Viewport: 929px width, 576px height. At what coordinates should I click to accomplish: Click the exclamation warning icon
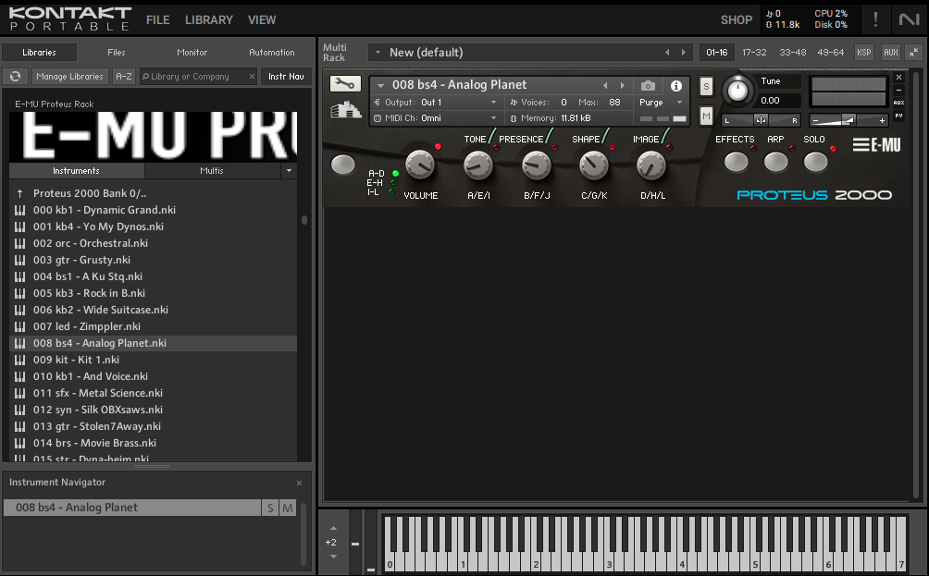875,19
